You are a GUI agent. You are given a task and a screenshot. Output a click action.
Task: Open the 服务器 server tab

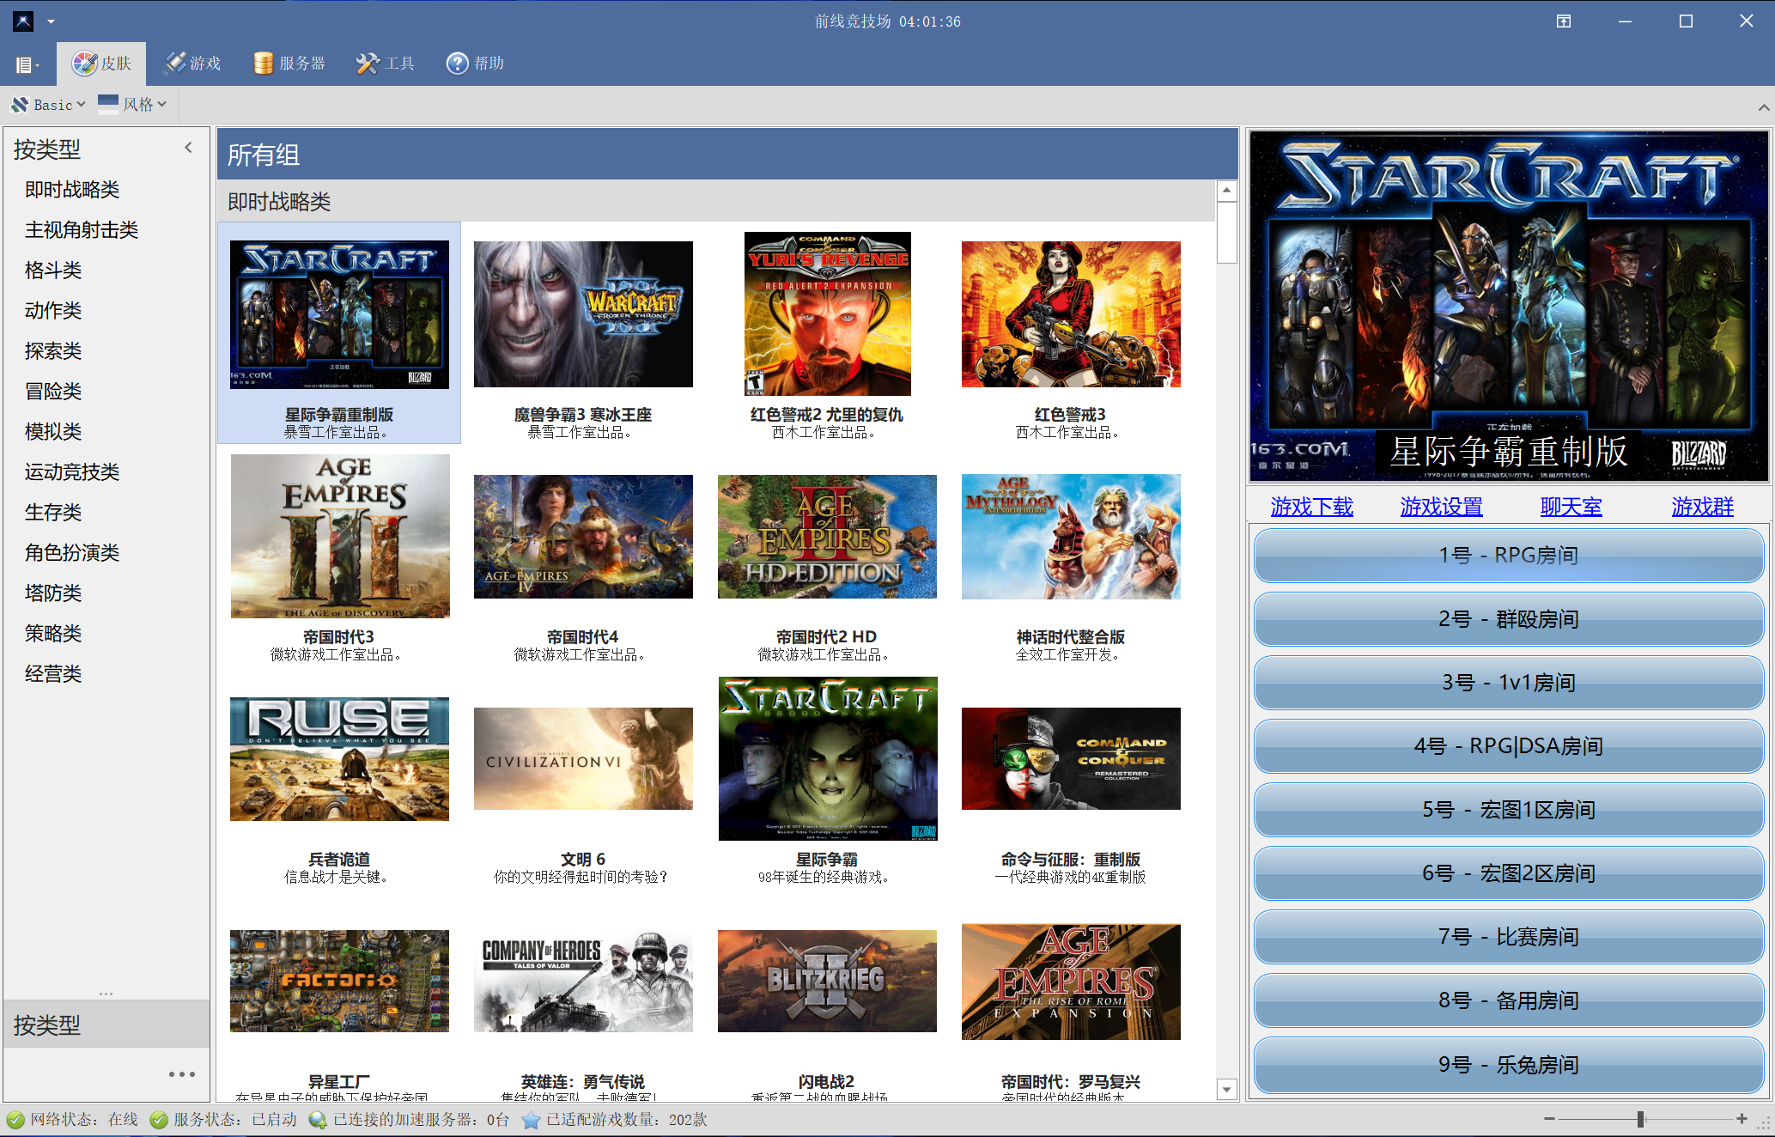(x=289, y=64)
